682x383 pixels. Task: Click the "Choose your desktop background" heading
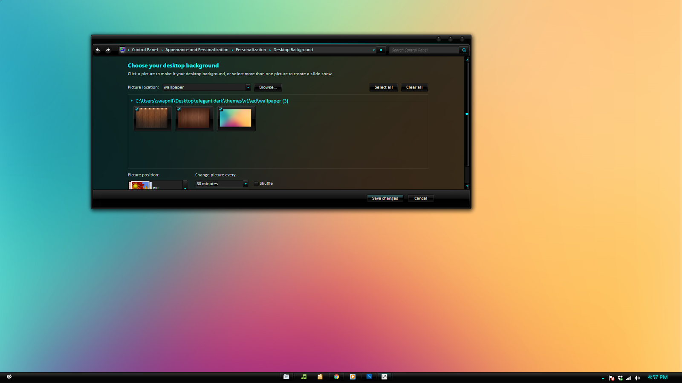(173, 66)
